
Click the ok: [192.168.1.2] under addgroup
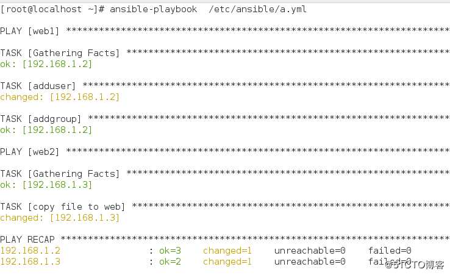point(46,130)
